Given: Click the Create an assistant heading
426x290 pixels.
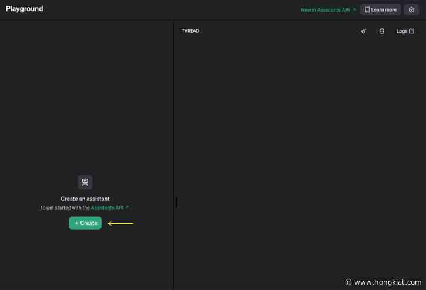Looking at the screenshot, I should (85, 199).
